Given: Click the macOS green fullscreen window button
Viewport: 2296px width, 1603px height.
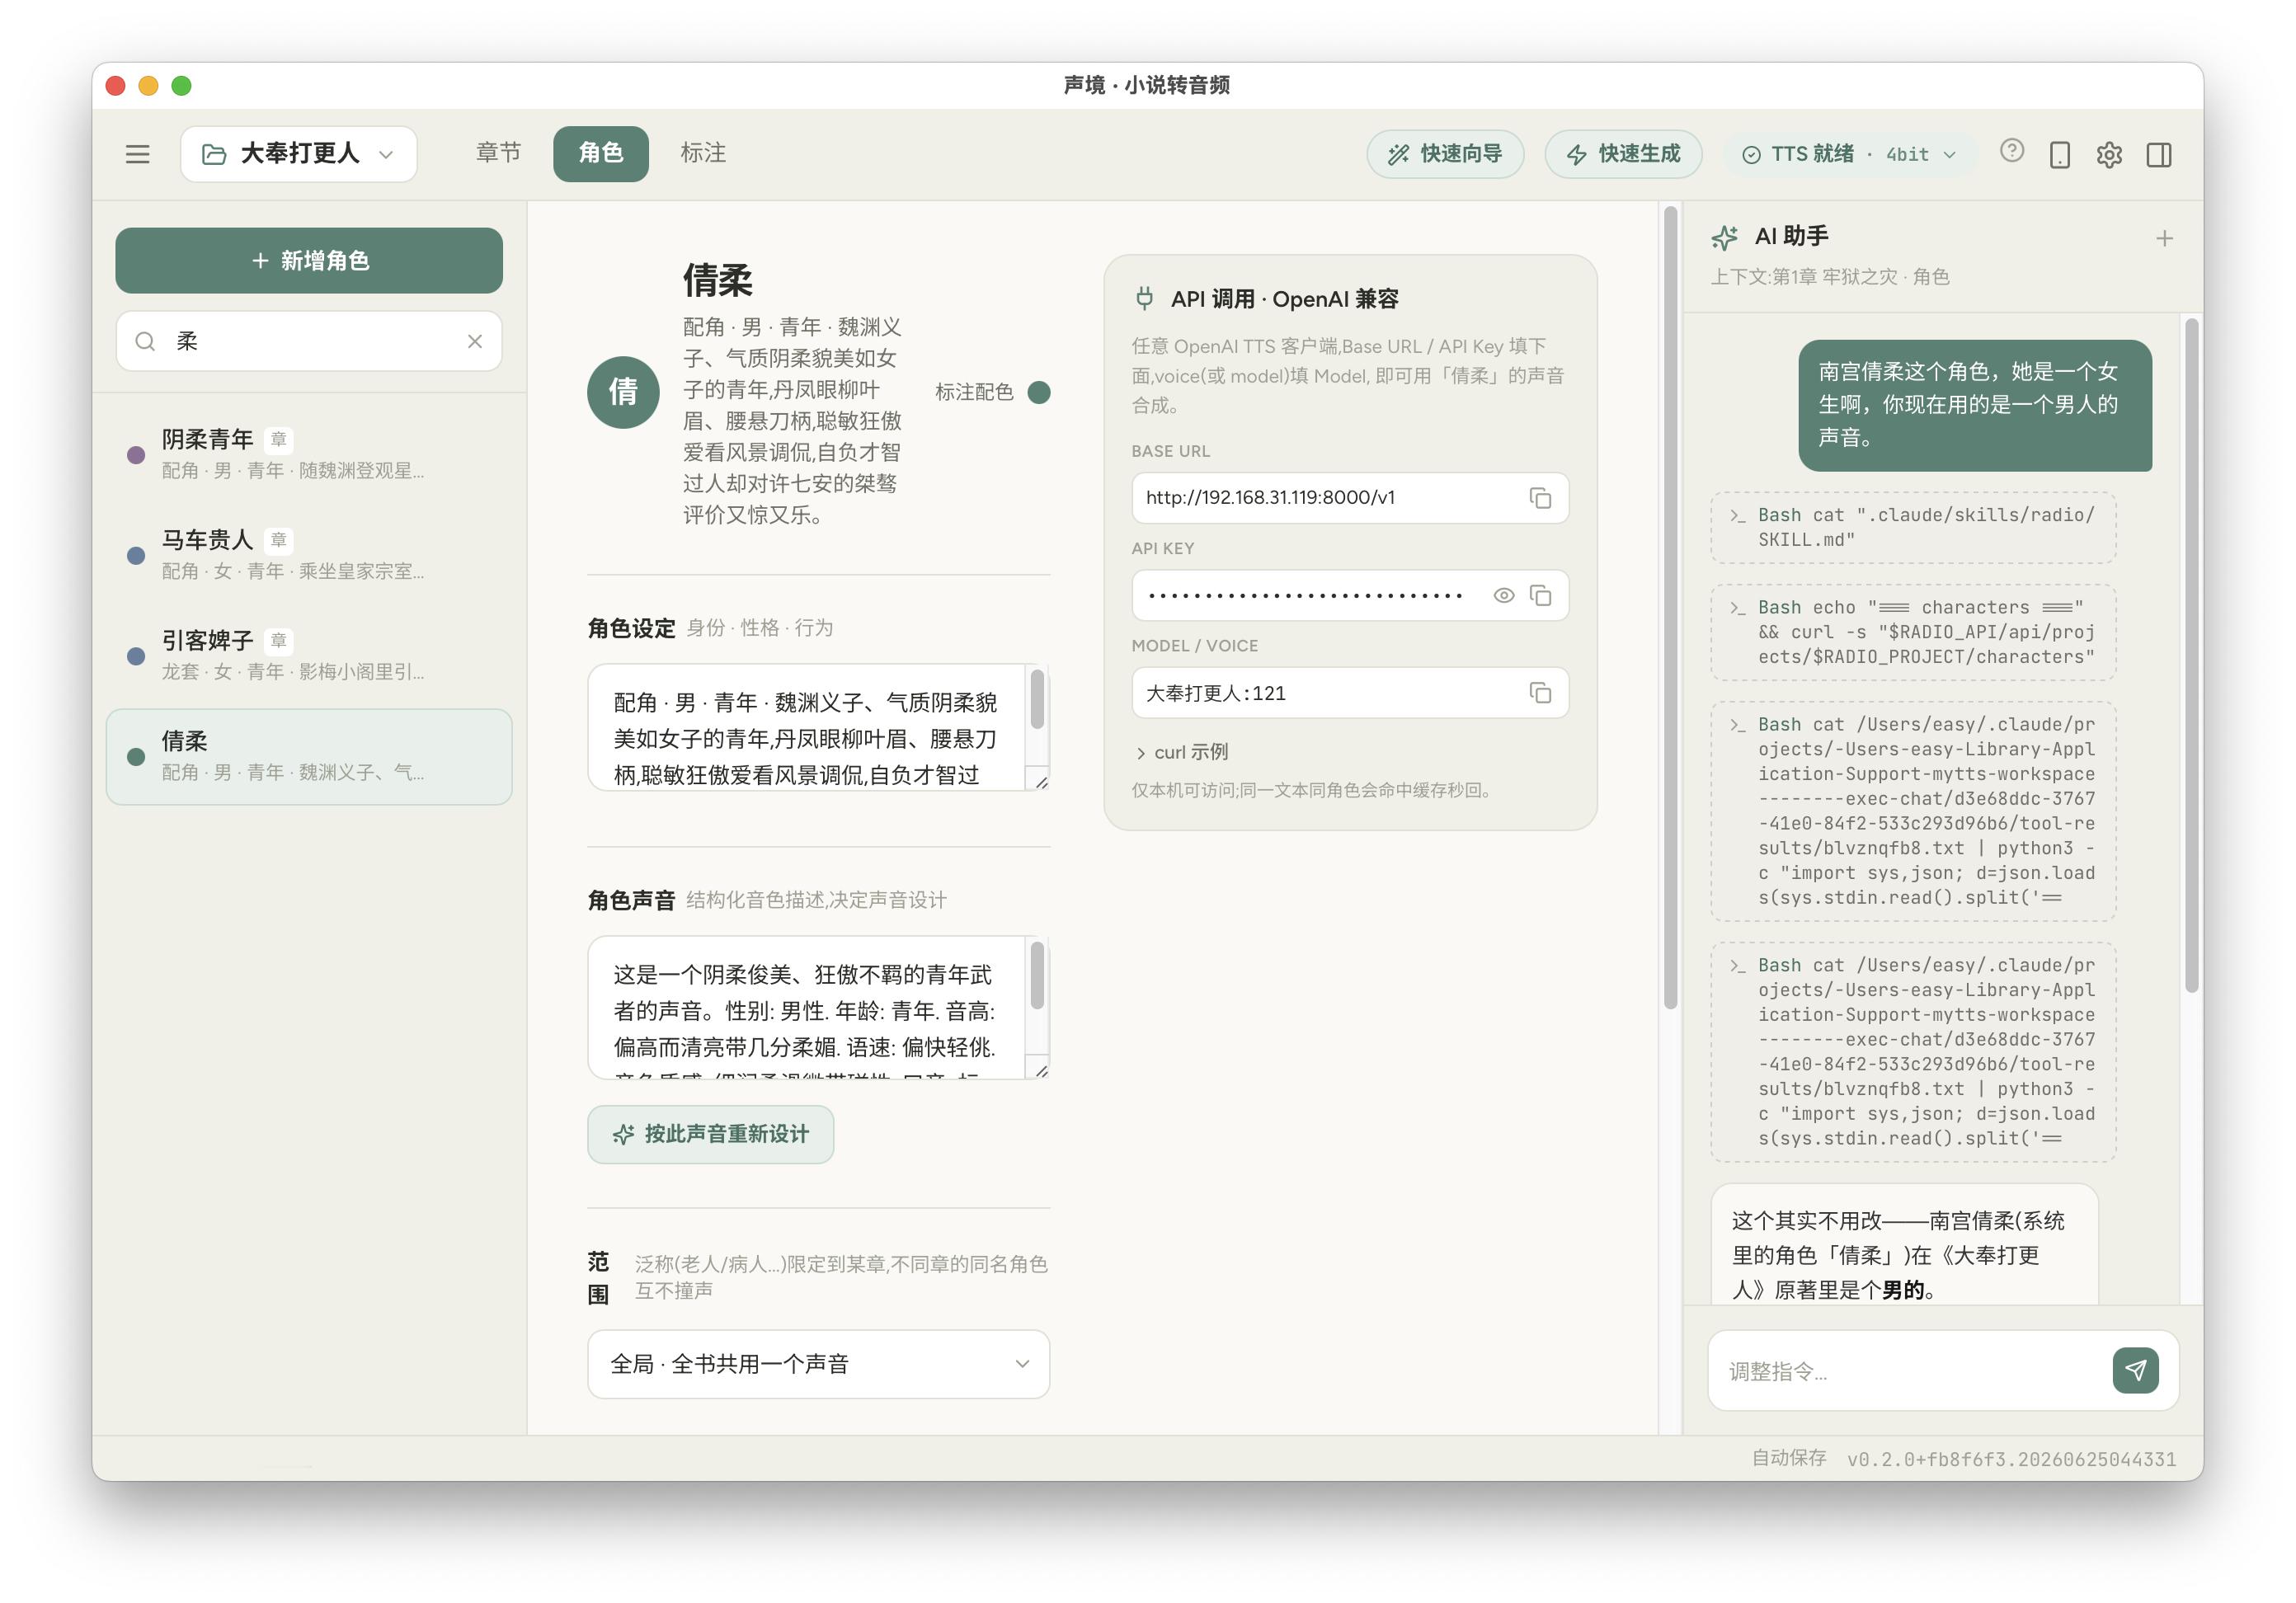Looking at the screenshot, I should tap(181, 86).
